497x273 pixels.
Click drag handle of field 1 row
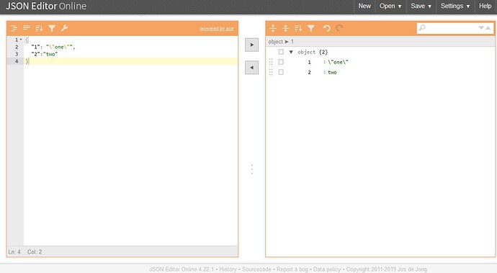point(271,62)
